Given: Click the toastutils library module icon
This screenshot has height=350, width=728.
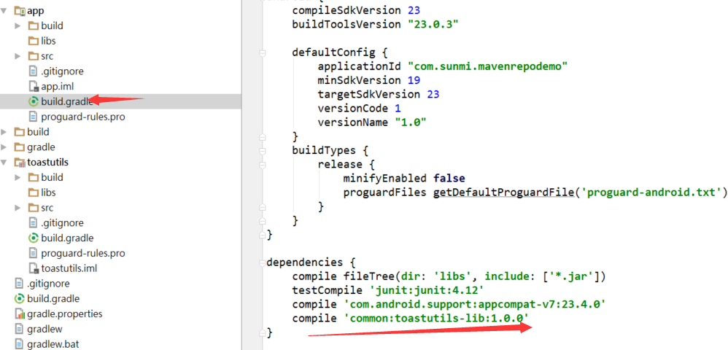Looking at the screenshot, I should (20, 163).
